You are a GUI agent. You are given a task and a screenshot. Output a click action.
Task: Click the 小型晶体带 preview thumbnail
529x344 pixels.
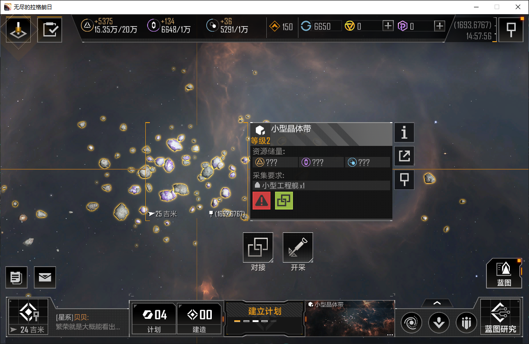point(350,318)
